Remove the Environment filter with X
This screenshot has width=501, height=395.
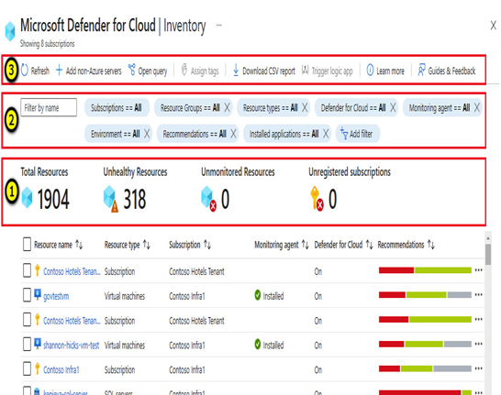[147, 134]
